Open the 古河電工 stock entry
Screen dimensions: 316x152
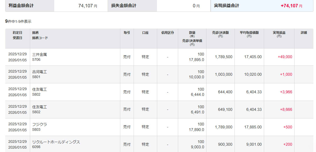tap(39, 72)
